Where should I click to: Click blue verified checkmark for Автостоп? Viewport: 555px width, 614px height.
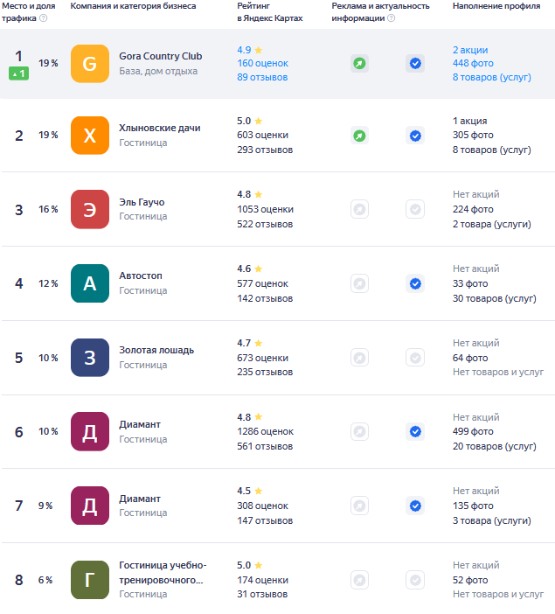(415, 283)
